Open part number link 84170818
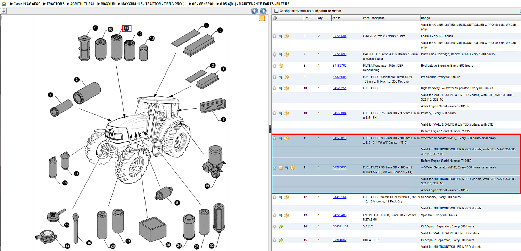 pyautogui.click(x=339, y=138)
